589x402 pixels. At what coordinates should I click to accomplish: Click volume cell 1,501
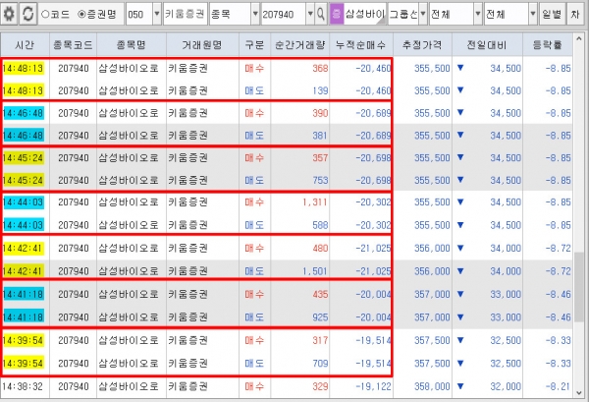click(315, 271)
